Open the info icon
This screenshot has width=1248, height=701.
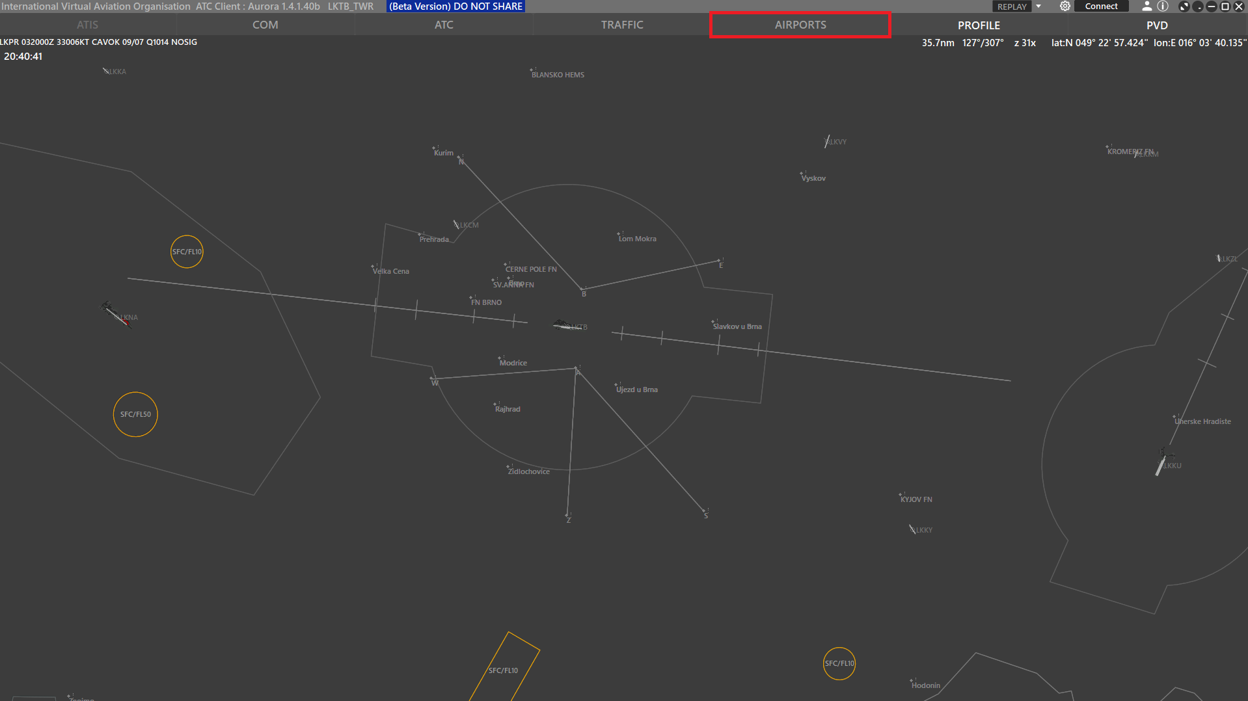(1163, 7)
